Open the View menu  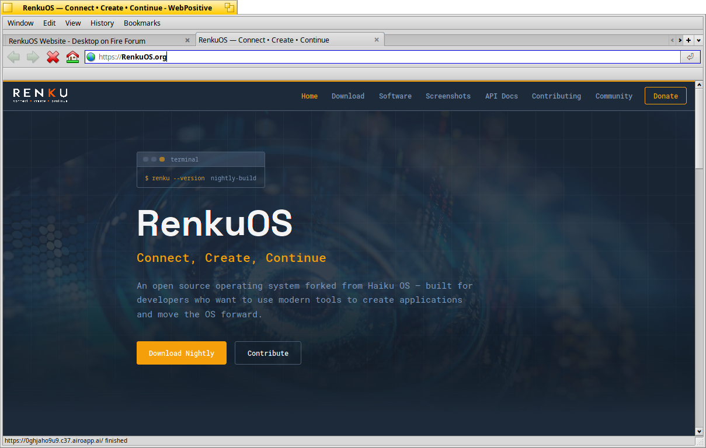(x=73, y=23)
